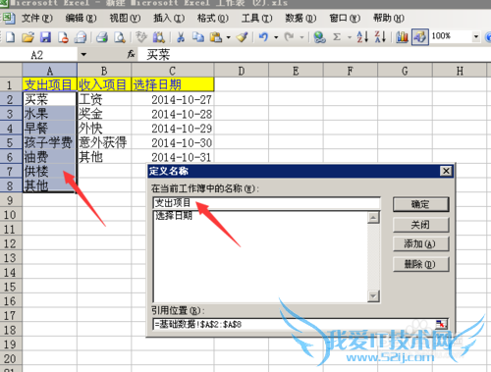The height and width of the screenshot is (372, 491).
Task: Sort ascending with the A-Z icon
Action: (x=362, y=37)
